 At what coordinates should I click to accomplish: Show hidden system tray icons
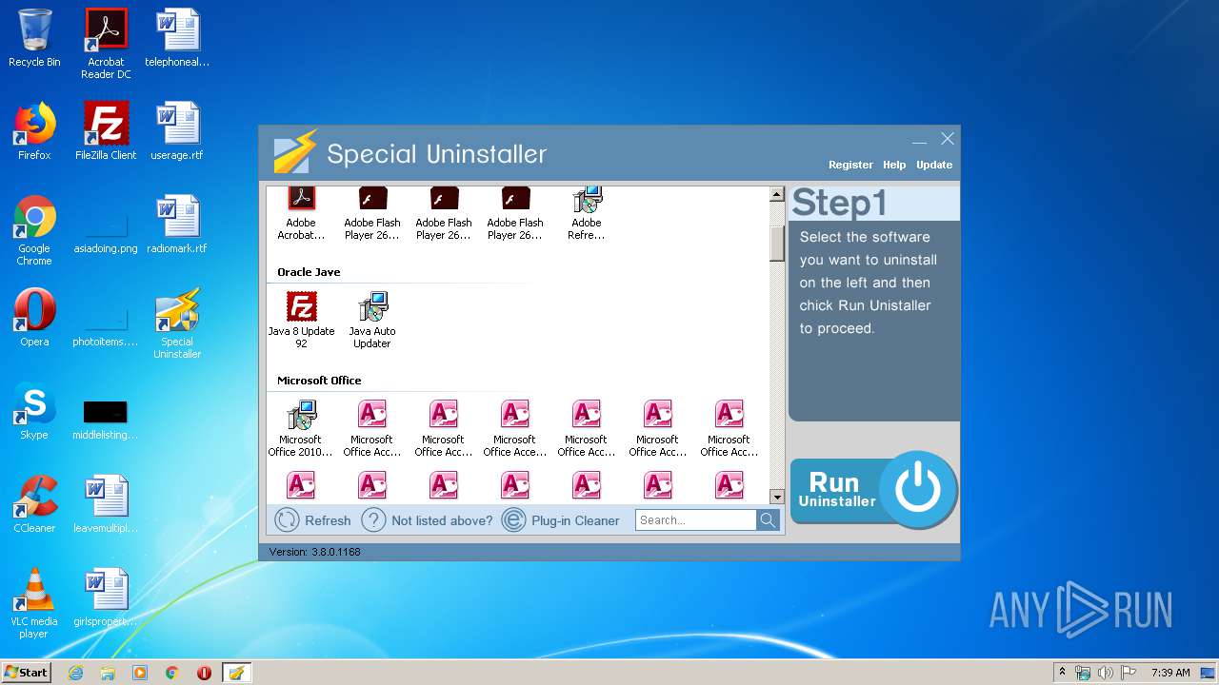click(1063, 673)
